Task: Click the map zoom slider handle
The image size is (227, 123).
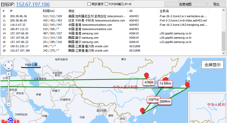Action: [x=9, y=101]
